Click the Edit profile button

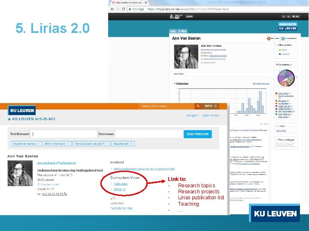[x=273, y=38]
